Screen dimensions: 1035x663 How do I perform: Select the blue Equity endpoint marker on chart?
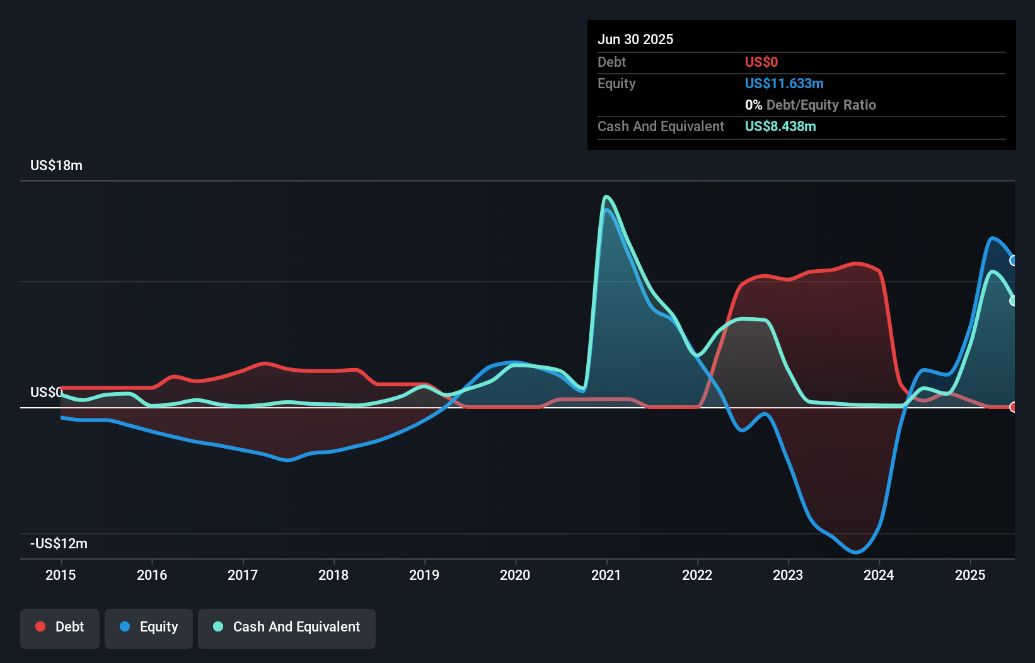click(1014, 260)
